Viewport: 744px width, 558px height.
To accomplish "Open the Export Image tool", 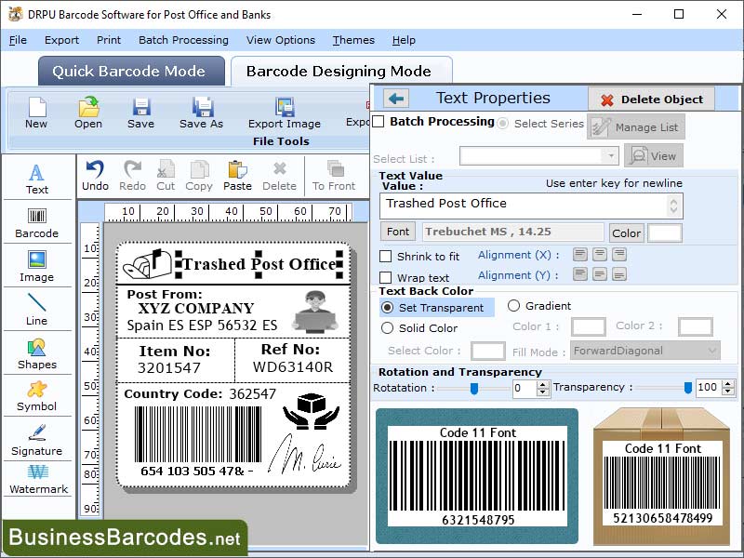I will click(284, 113).
